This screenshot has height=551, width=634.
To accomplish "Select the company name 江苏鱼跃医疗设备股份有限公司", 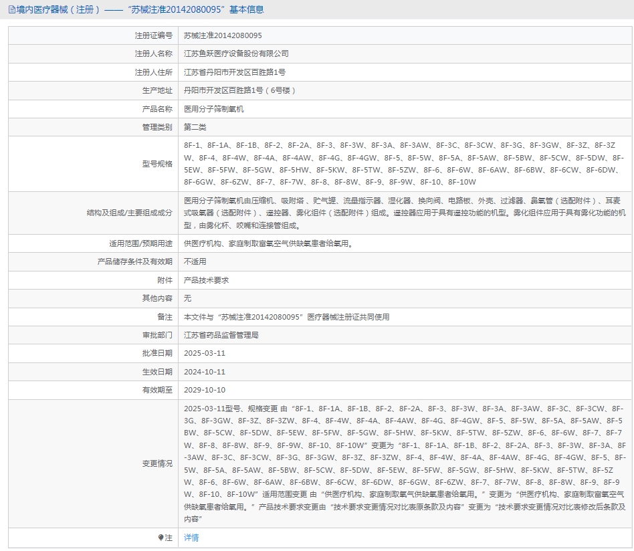I will pyautogui.click(x=236, y=53).
